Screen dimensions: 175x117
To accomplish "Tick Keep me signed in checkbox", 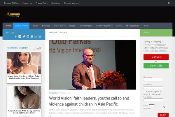I will pyautogui.click(x=145, y=92).
